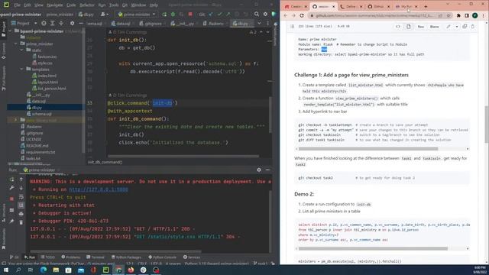Click collapse all icon in Project panel
Viewport: 489px width, 275px height.
pyautogui.click(x=61, y=24)
